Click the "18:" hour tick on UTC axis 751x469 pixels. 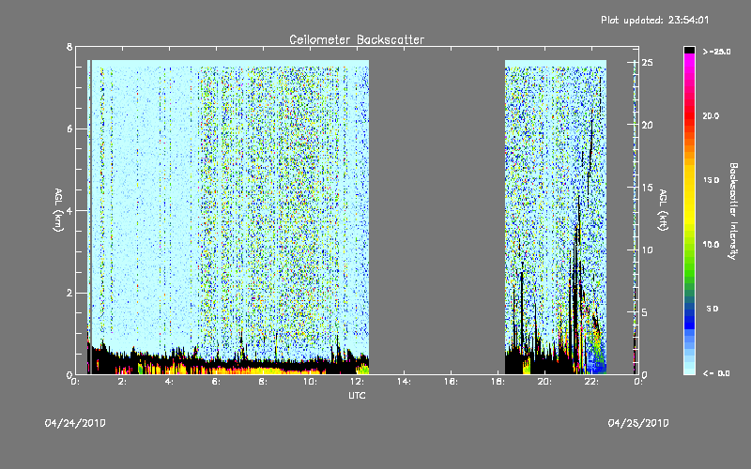coord(498,382)
